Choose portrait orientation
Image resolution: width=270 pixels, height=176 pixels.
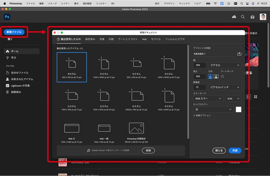pos(210,76)
